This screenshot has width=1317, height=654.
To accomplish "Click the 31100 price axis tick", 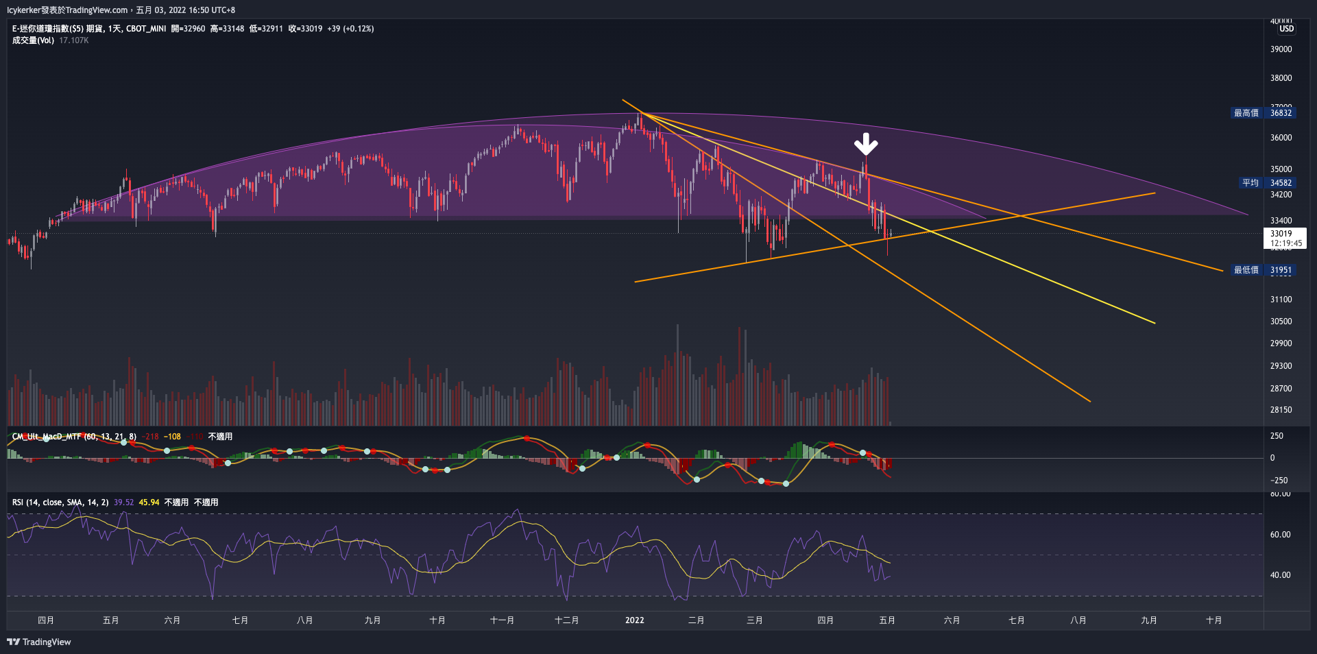I will 1281,300.
